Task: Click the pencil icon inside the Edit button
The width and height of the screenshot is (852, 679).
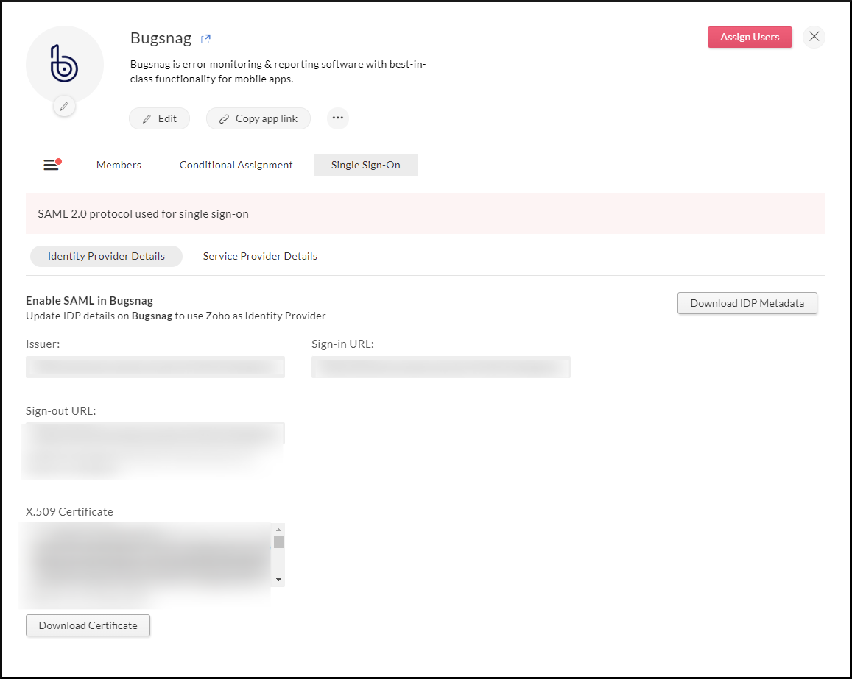Action: [147, 118]
